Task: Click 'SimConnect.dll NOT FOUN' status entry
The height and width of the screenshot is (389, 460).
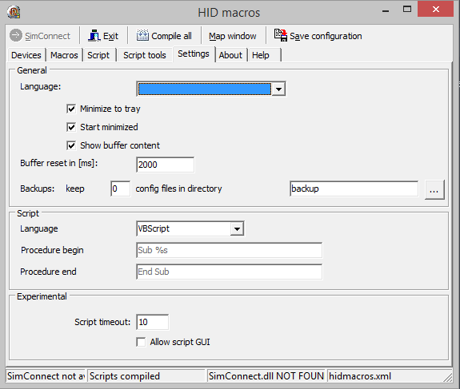Action: 266,375
